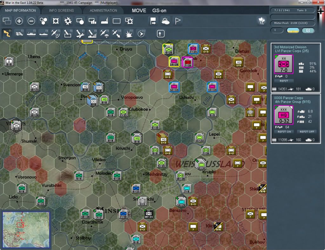Toggle the factory overlay icon
325x250 pixels.
pos(104,21)
